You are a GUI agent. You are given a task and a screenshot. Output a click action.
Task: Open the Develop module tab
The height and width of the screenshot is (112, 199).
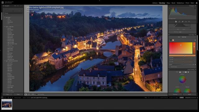(x=162, y=3)
